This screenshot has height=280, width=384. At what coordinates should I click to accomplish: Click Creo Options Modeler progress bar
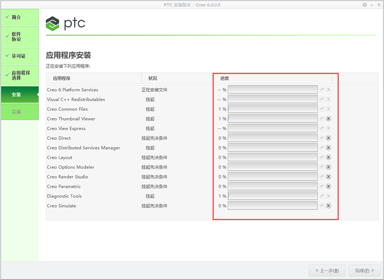tap(273, 167)
